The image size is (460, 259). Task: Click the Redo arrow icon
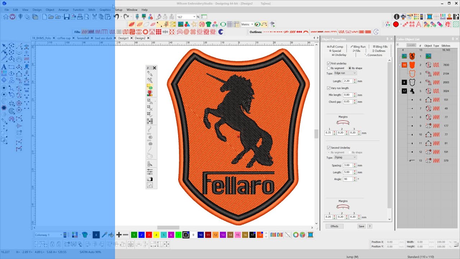(126, 17)
